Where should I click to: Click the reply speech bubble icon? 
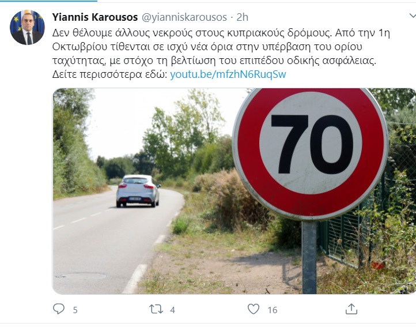[59, 309]
